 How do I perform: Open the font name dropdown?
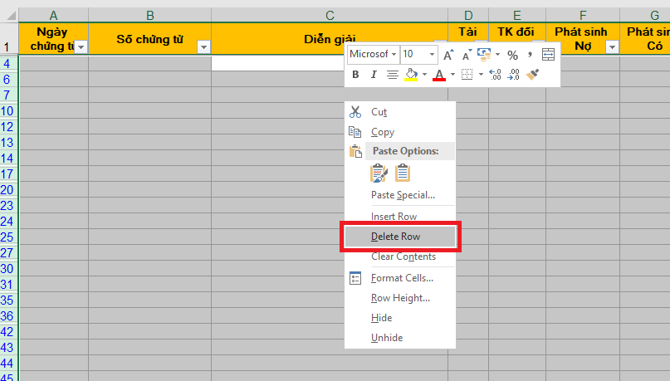(x=393, y=54)
